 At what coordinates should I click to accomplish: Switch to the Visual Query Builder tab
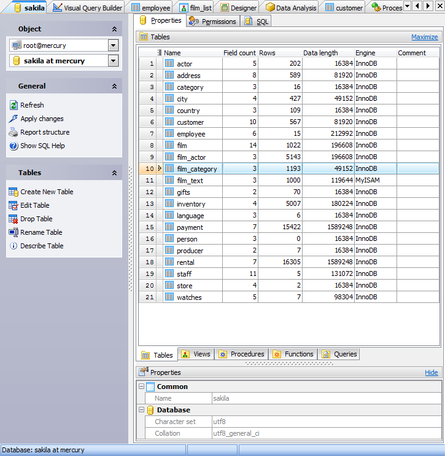click(x=88, y=7)
